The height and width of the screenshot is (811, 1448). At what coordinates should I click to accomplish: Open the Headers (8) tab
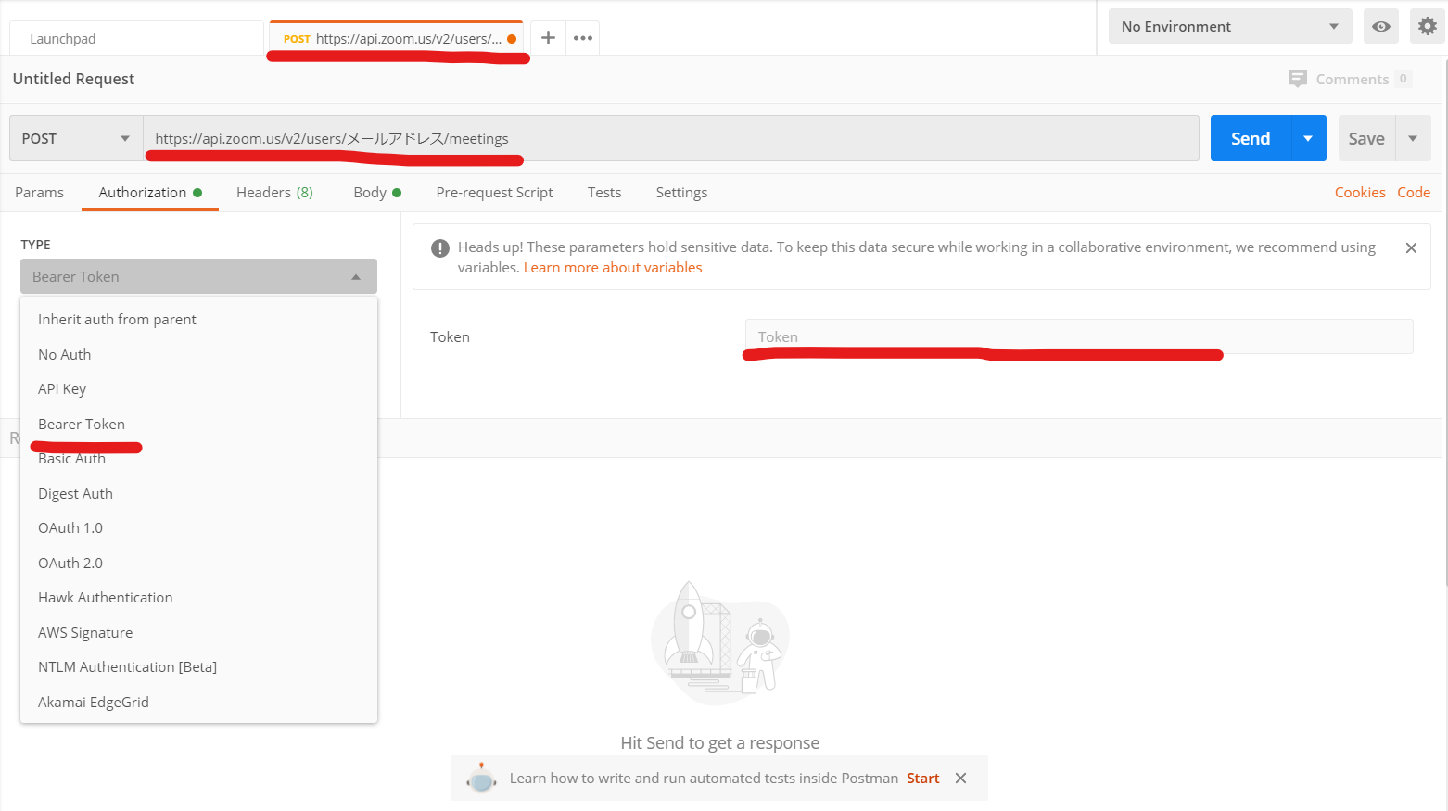click(274, 192)
